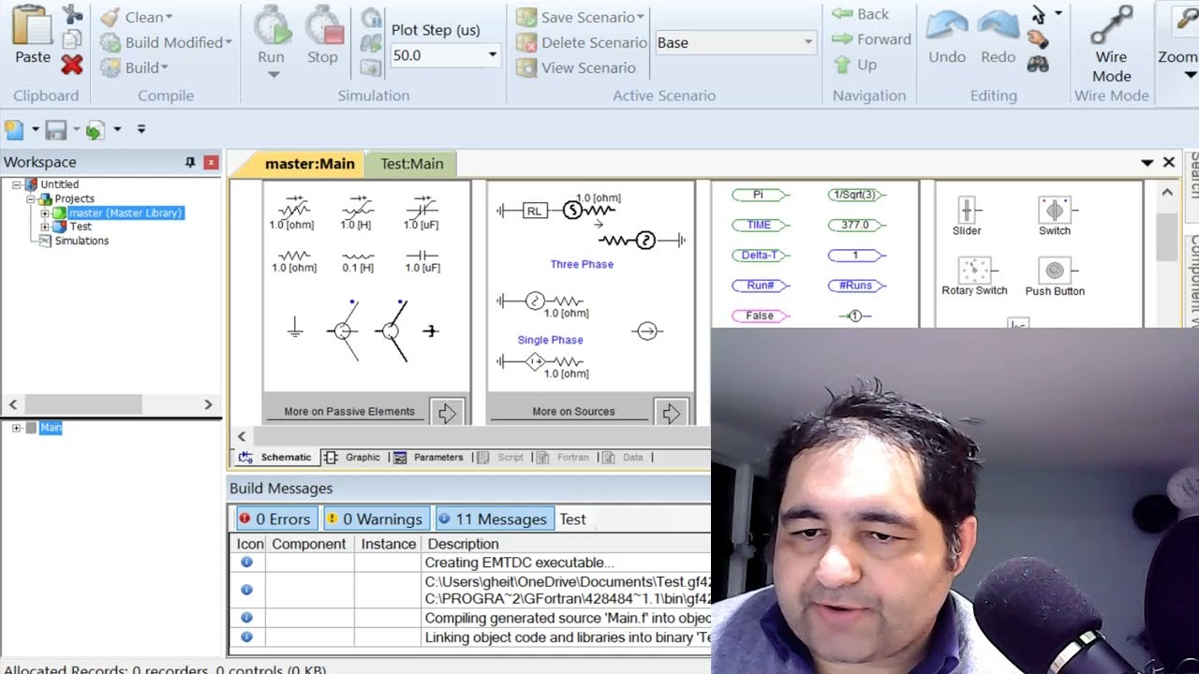This screenshot has height=674, width=1199.
Task: Open the Save Scenario dropdown
Action: coord(581,17)
